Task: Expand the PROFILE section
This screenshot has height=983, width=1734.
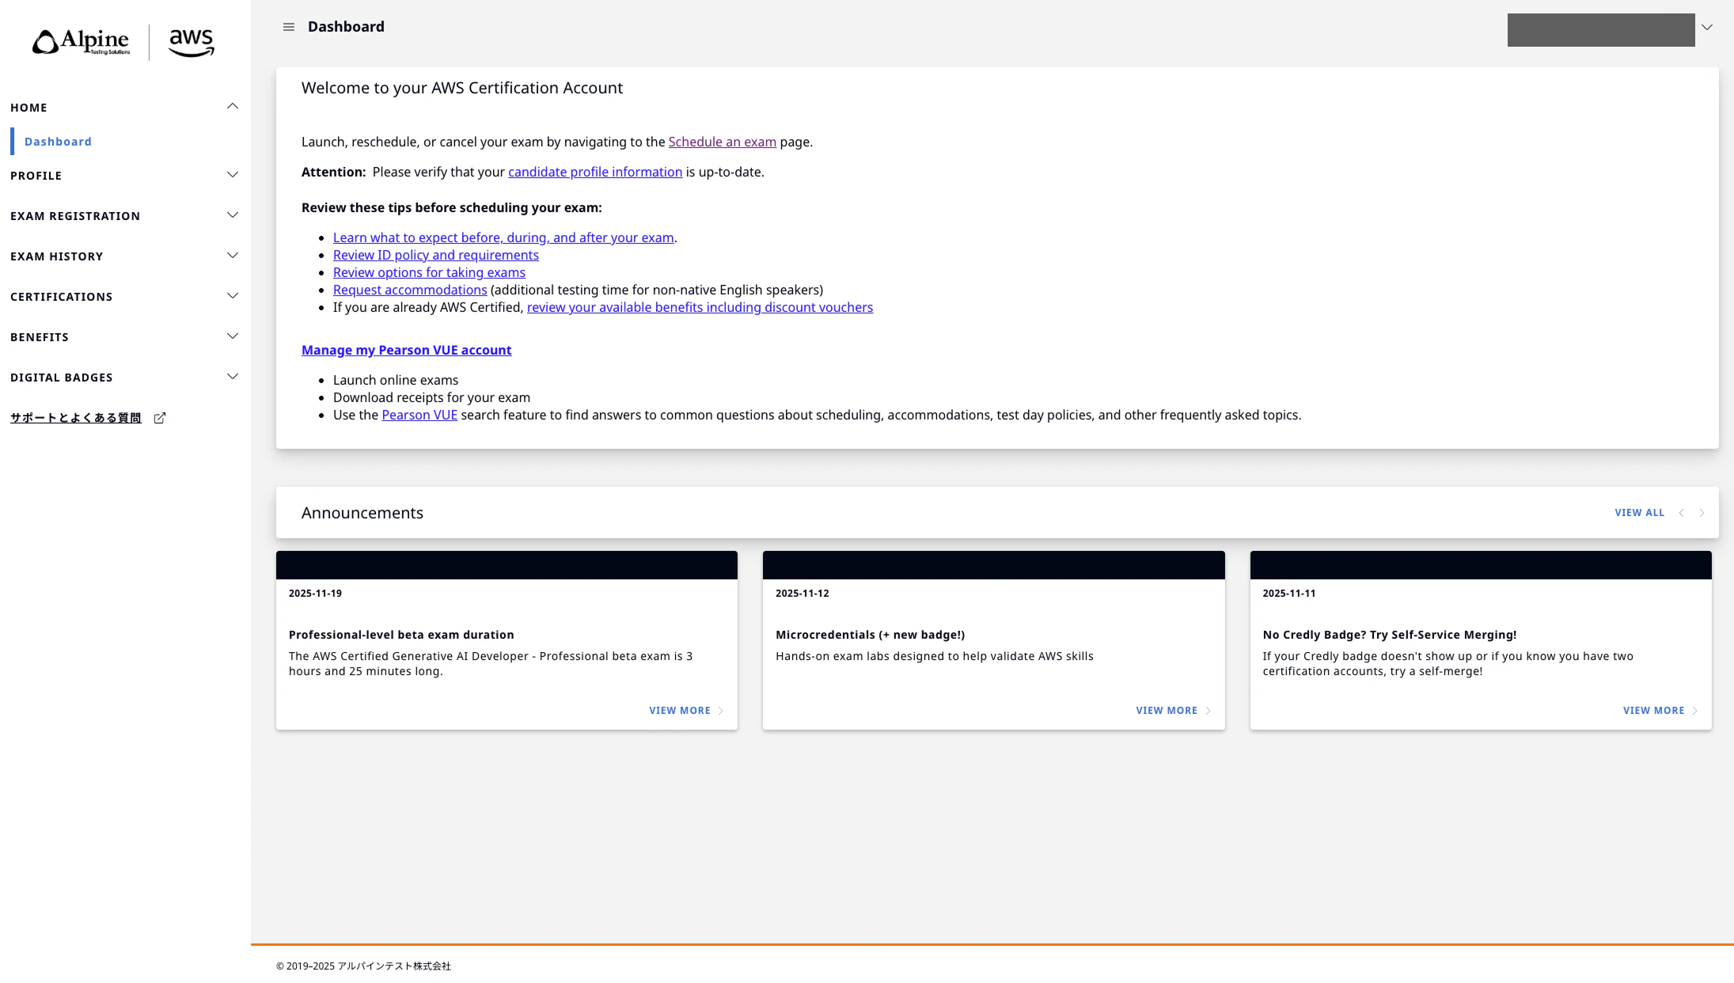Action: [x=124, y=176]
